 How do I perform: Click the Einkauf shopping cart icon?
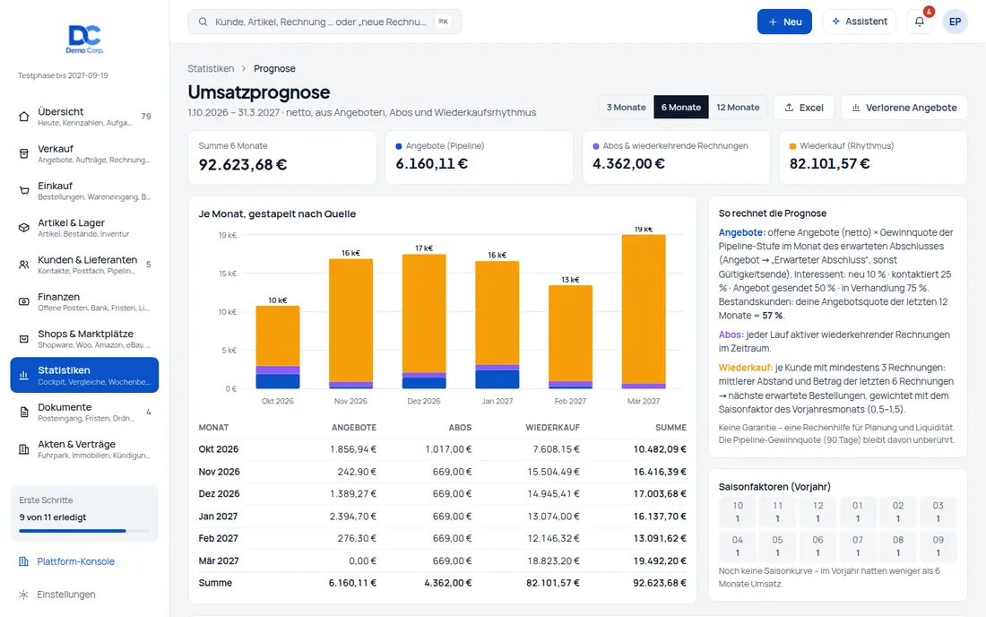pos(24,191)
